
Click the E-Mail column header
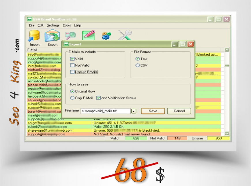click(x=32, y=50)
